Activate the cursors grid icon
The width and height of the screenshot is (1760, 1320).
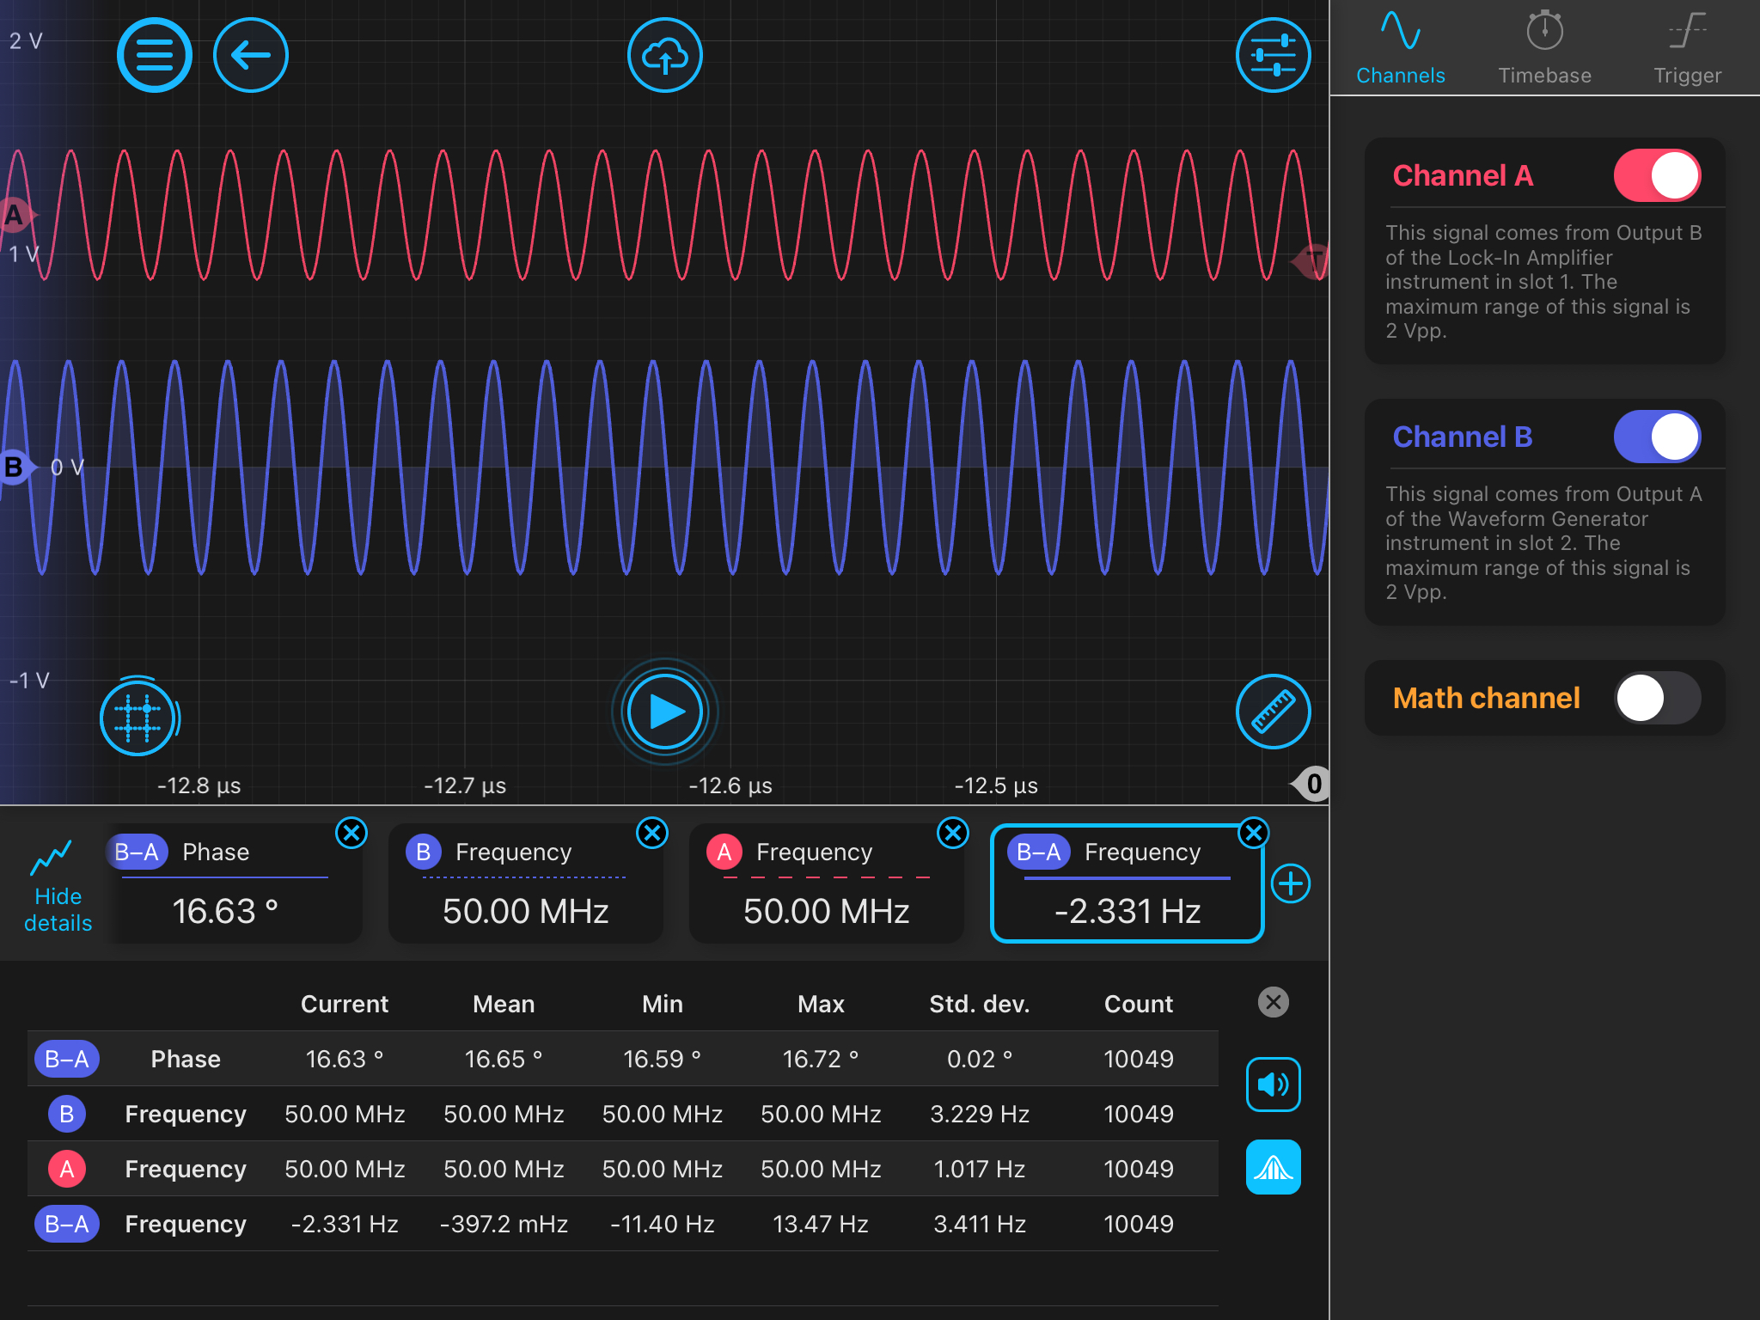(x=137, y=718)
